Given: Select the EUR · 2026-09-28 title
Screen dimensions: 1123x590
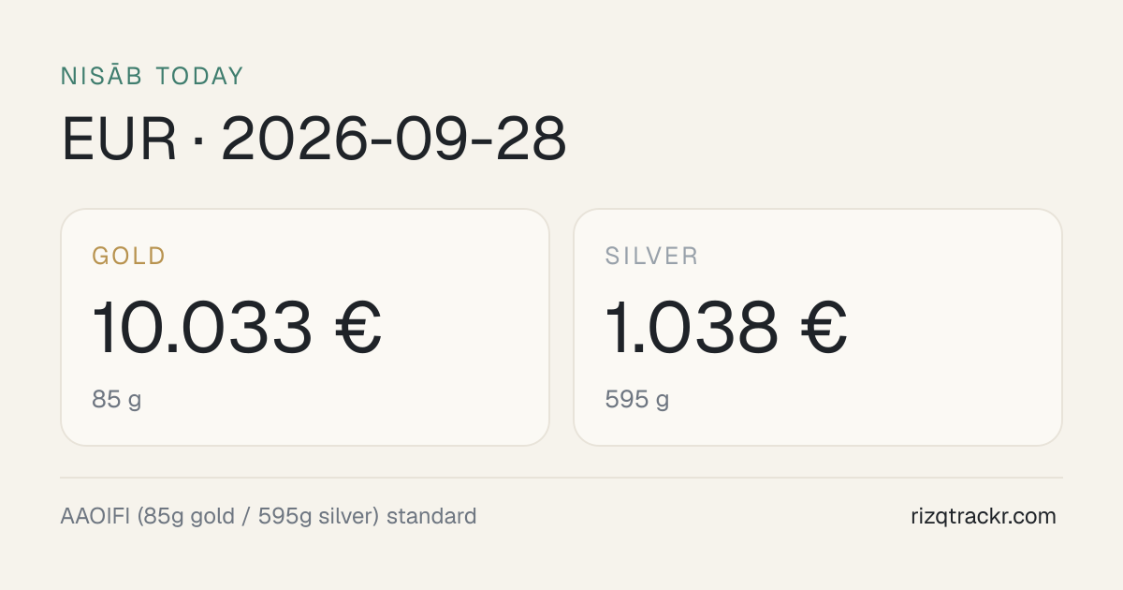Looking at the screenshot, I should [314, 140].
